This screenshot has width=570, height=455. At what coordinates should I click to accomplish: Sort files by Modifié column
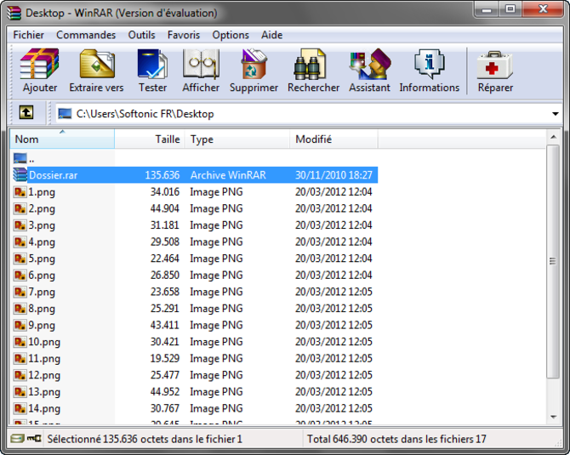pyautogui.click(x=333, y=139)
